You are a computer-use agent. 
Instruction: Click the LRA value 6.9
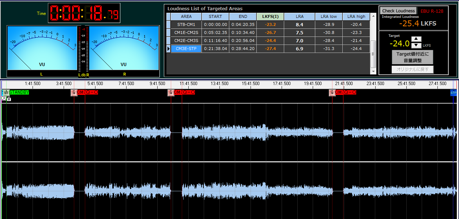(x=300, y=49)
